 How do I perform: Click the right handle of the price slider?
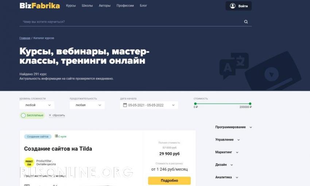point(250,104)
